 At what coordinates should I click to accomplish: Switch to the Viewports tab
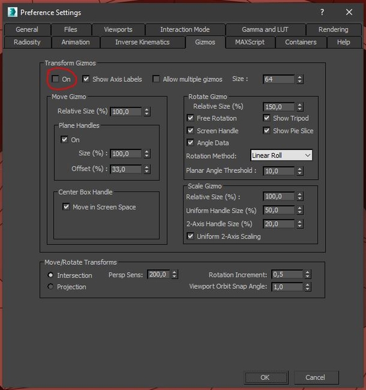pos(118,30)
